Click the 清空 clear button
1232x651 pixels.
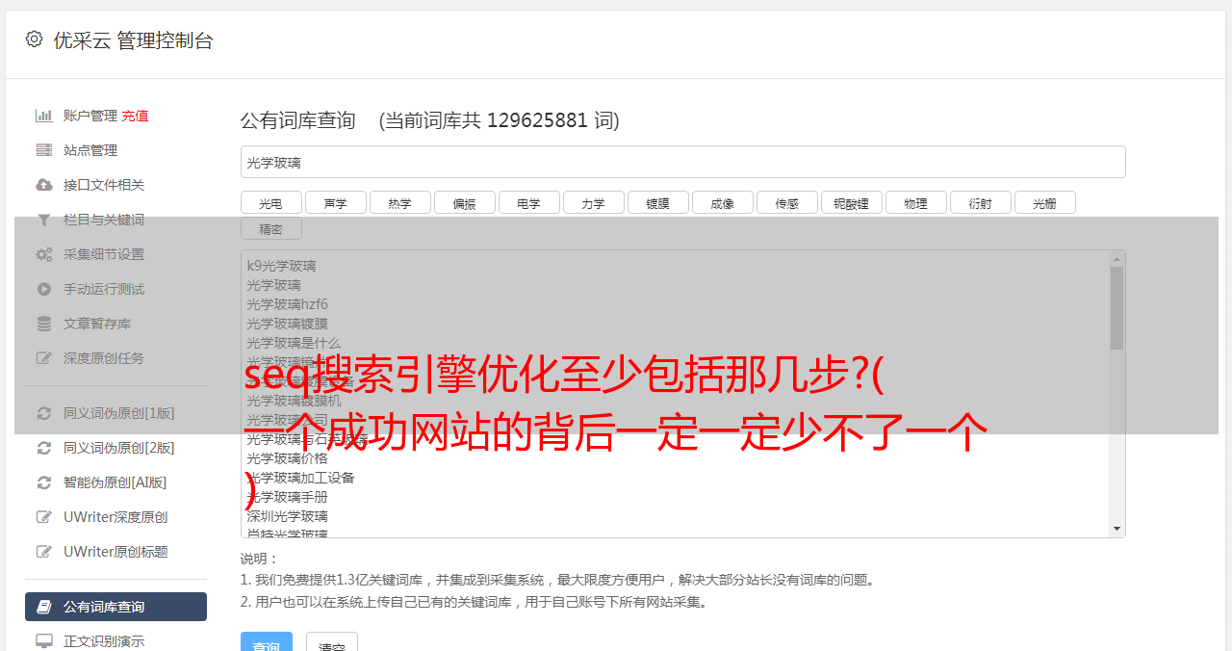332,644
